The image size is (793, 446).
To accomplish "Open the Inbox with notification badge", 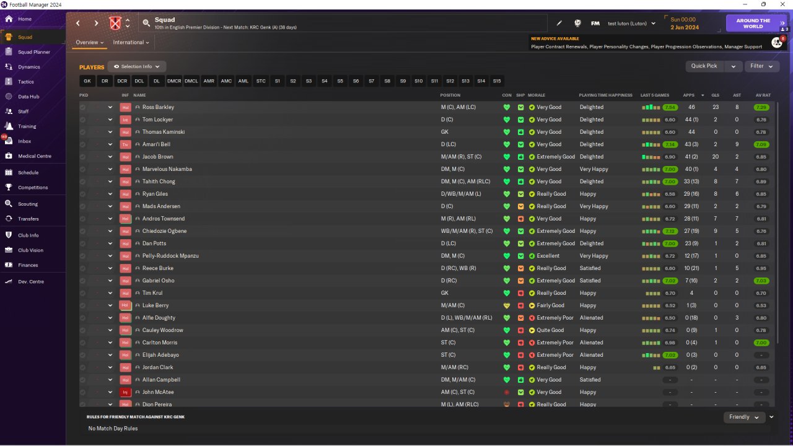I will (x=9, y=141).
